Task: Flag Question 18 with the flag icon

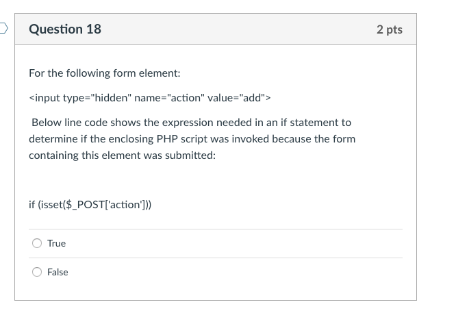Action: 3,28
